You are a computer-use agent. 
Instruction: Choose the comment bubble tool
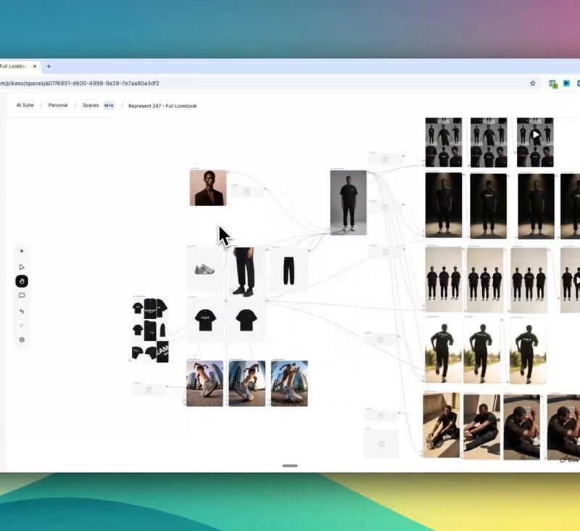(22, 295)
